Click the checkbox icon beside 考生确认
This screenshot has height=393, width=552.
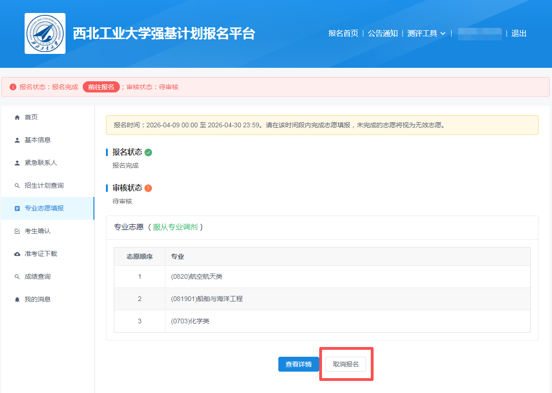point(17,231)
